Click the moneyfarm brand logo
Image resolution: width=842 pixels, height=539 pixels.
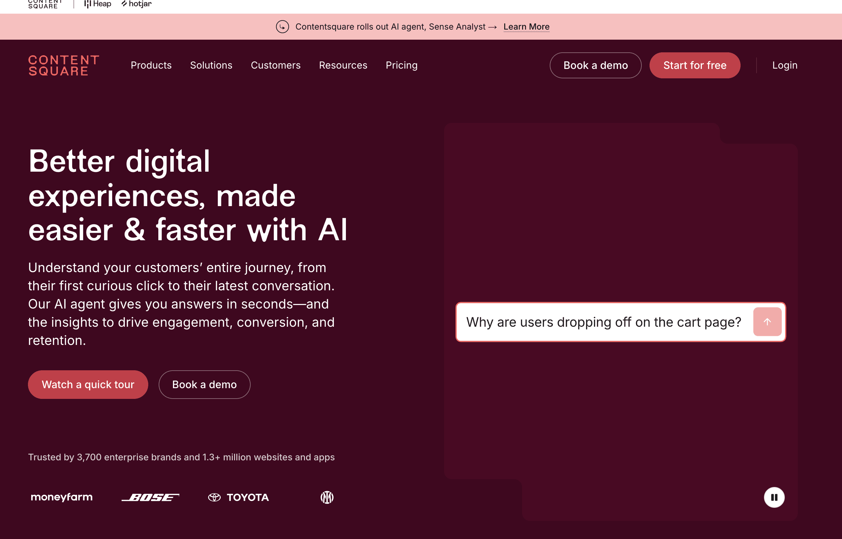pyautogui.click(x=61, y=497)
